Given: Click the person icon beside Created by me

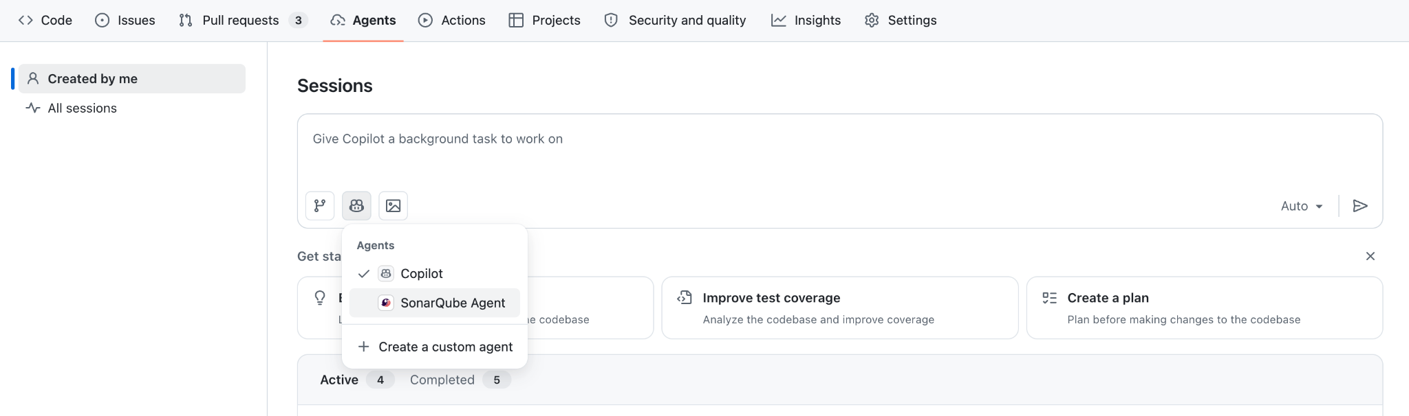Looking at the screenshot, I should [33, 78].
